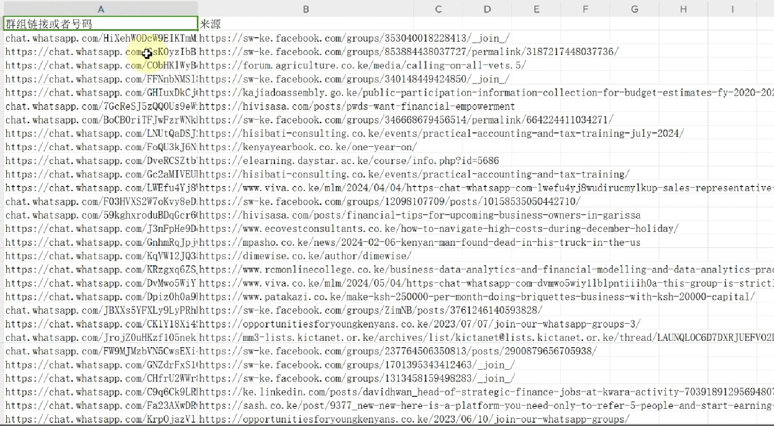Click cell with WhatsApp link KRzgxq6ZS
This screenshot has width=774, height=426.
pos(101,270)
